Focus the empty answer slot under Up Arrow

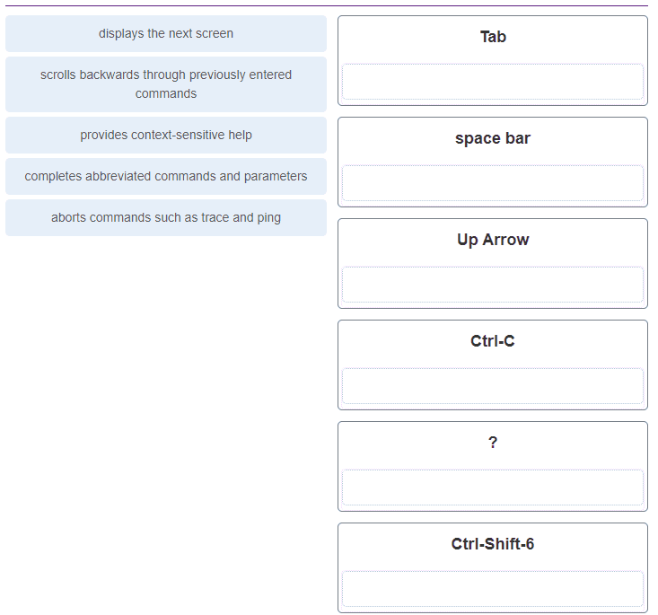(493, 285)
